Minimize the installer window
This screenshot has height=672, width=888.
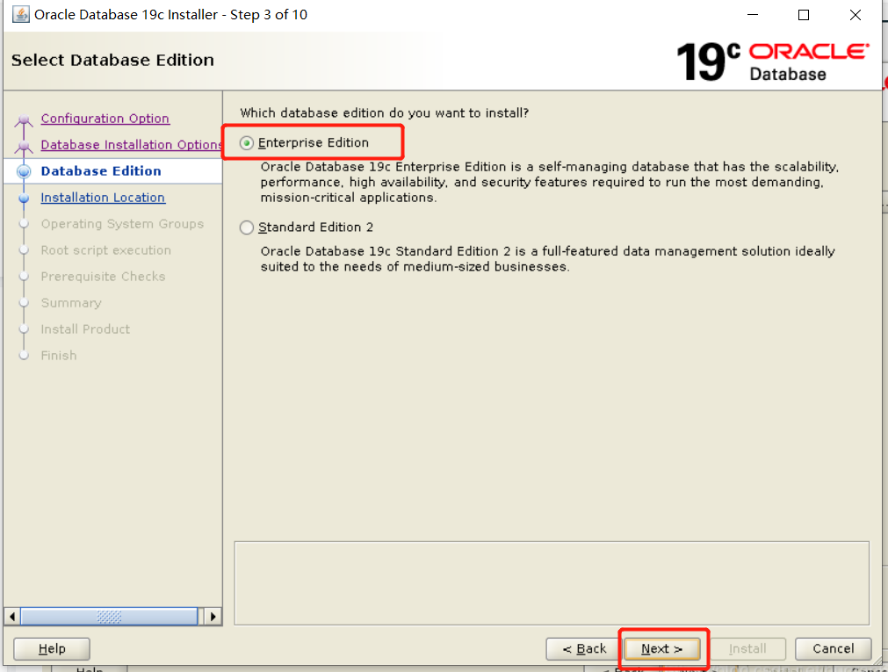tap(752, 15)
